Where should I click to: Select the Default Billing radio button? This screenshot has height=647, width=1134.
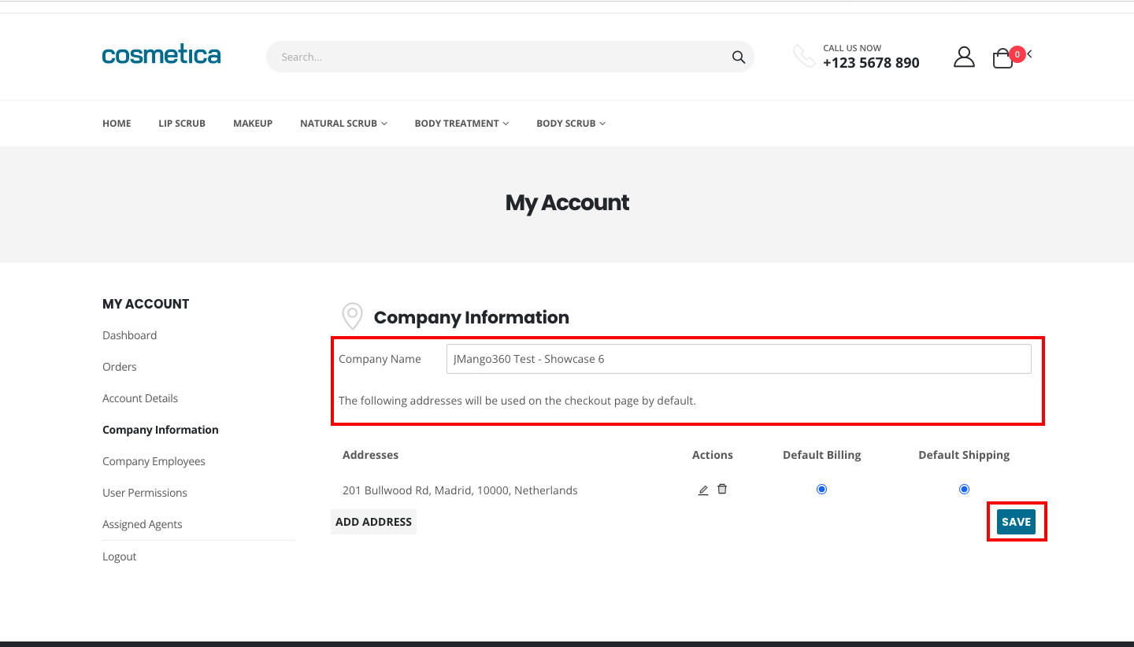[821, 489]
